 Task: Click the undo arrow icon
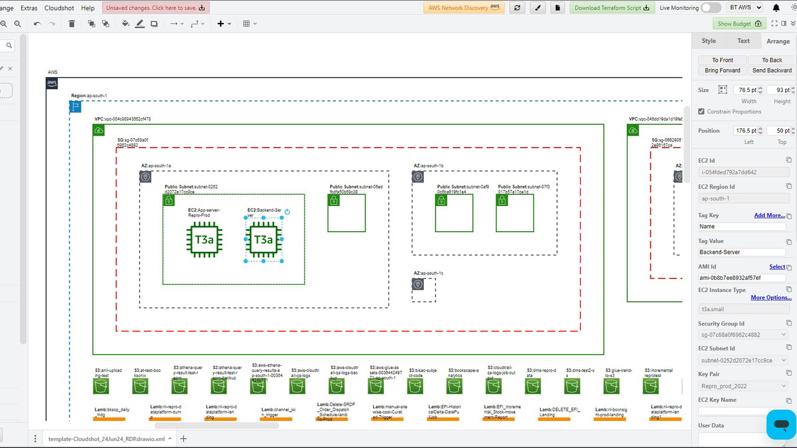[37, 24]
